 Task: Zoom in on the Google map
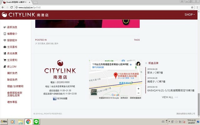tap(138, 89)
